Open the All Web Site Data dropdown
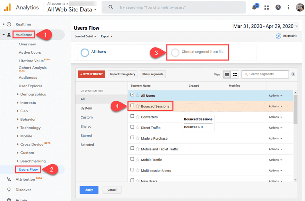305x201 pixels. click(x=71, y=10)
